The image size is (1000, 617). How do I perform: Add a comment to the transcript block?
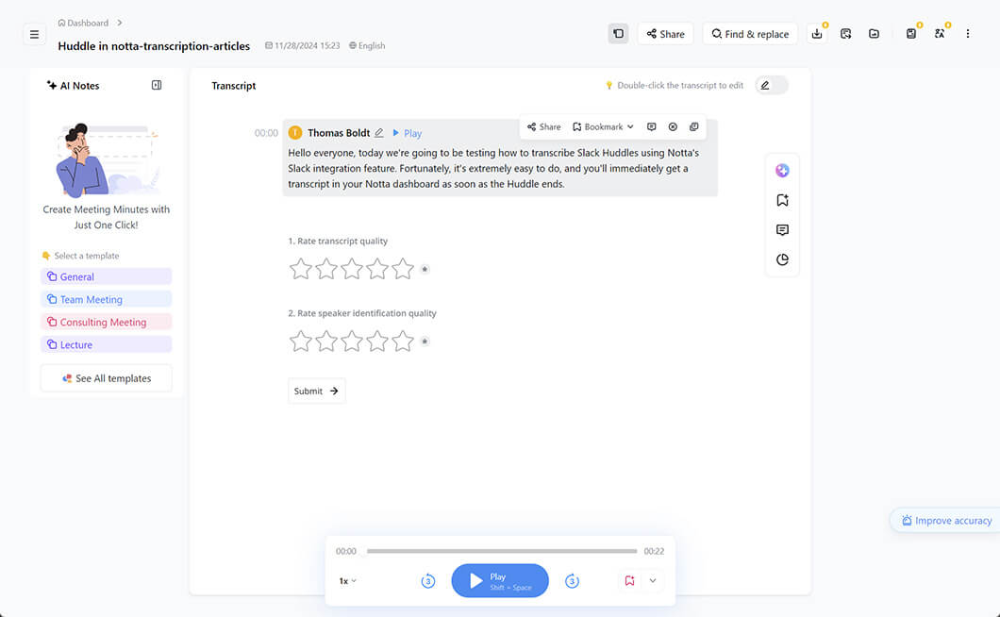651,127
